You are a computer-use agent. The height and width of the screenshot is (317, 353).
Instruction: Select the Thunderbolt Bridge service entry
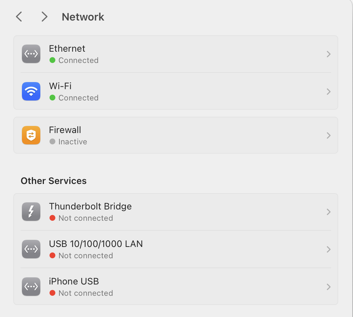point(176,212)
